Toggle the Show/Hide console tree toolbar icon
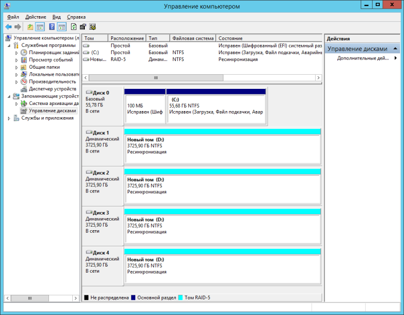The width and height of the screenshot is (404, 315). click(40, 27)
